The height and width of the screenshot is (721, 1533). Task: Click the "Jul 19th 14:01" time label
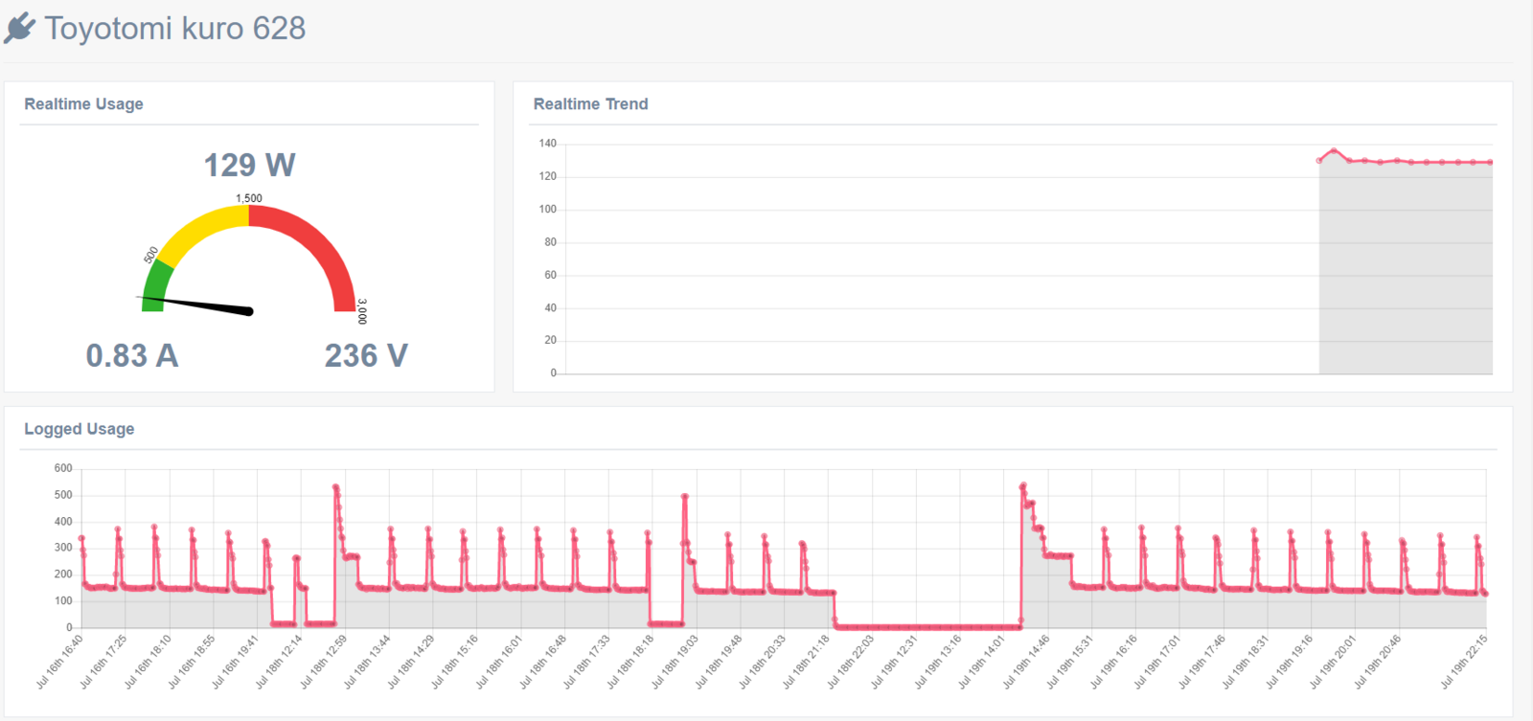pyautogui.click(x=982, y=662)
